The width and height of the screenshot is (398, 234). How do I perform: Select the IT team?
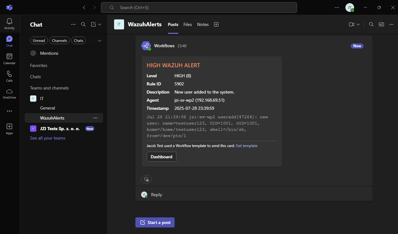pyautogui.click(x=64, y=99)
